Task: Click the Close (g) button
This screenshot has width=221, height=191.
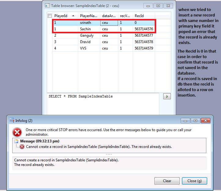Action: pos(194,181)
